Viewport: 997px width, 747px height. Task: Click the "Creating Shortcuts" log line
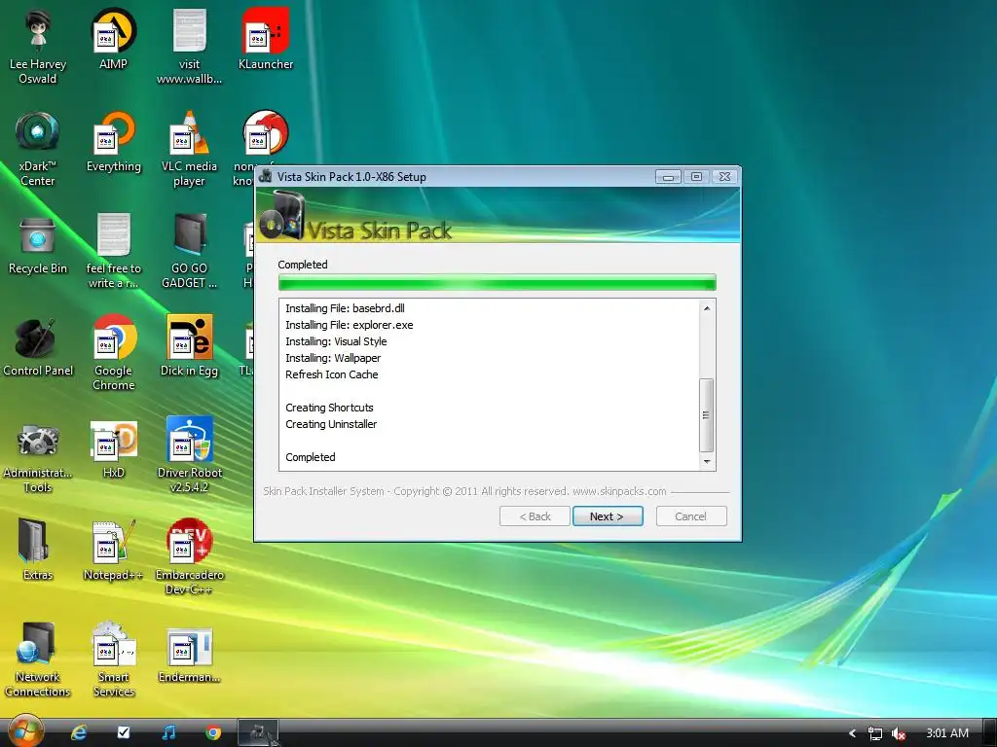pyautogui.click(x=329, y=408)
